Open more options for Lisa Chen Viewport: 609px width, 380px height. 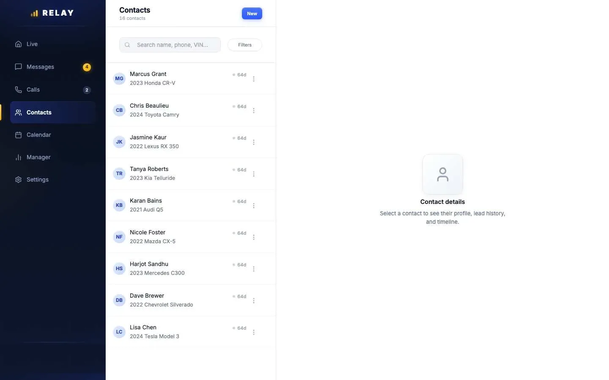tap(254, 332)
